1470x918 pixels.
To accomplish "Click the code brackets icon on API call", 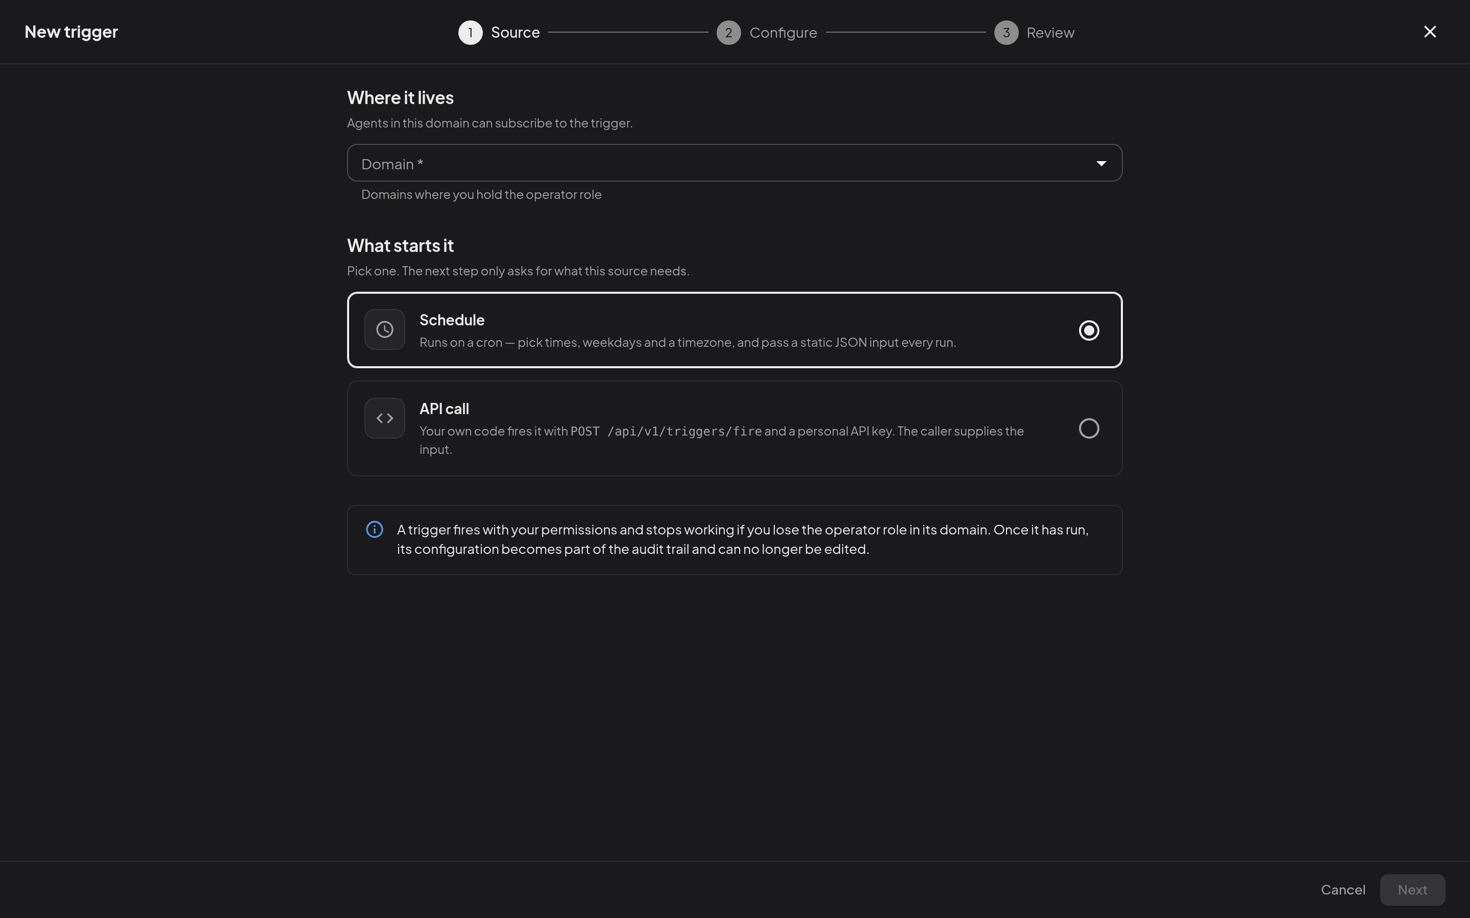I will click(x=384, y=418).
